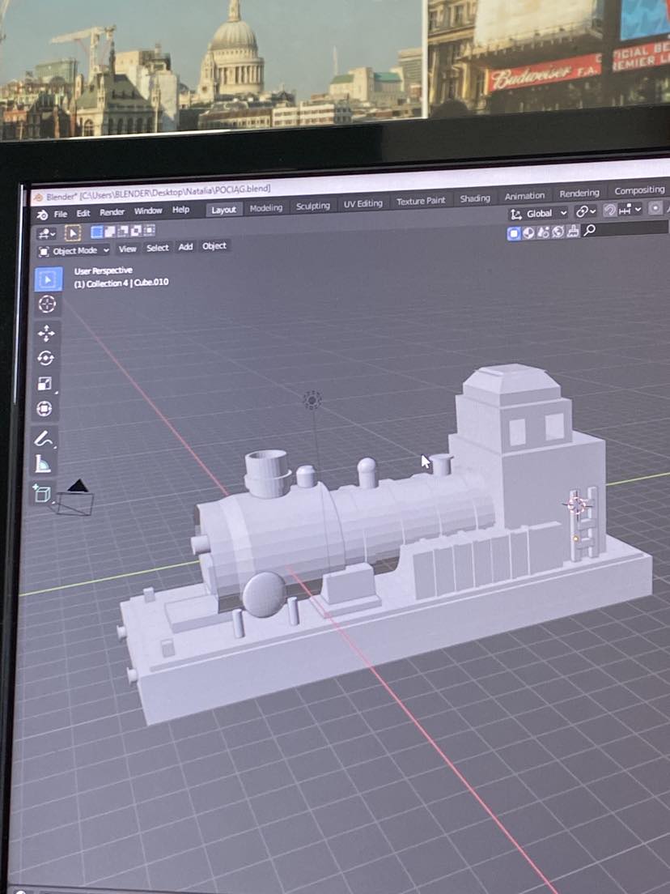Click the outliner search magnifier icon
670x894 pixels.
(590, 230)
